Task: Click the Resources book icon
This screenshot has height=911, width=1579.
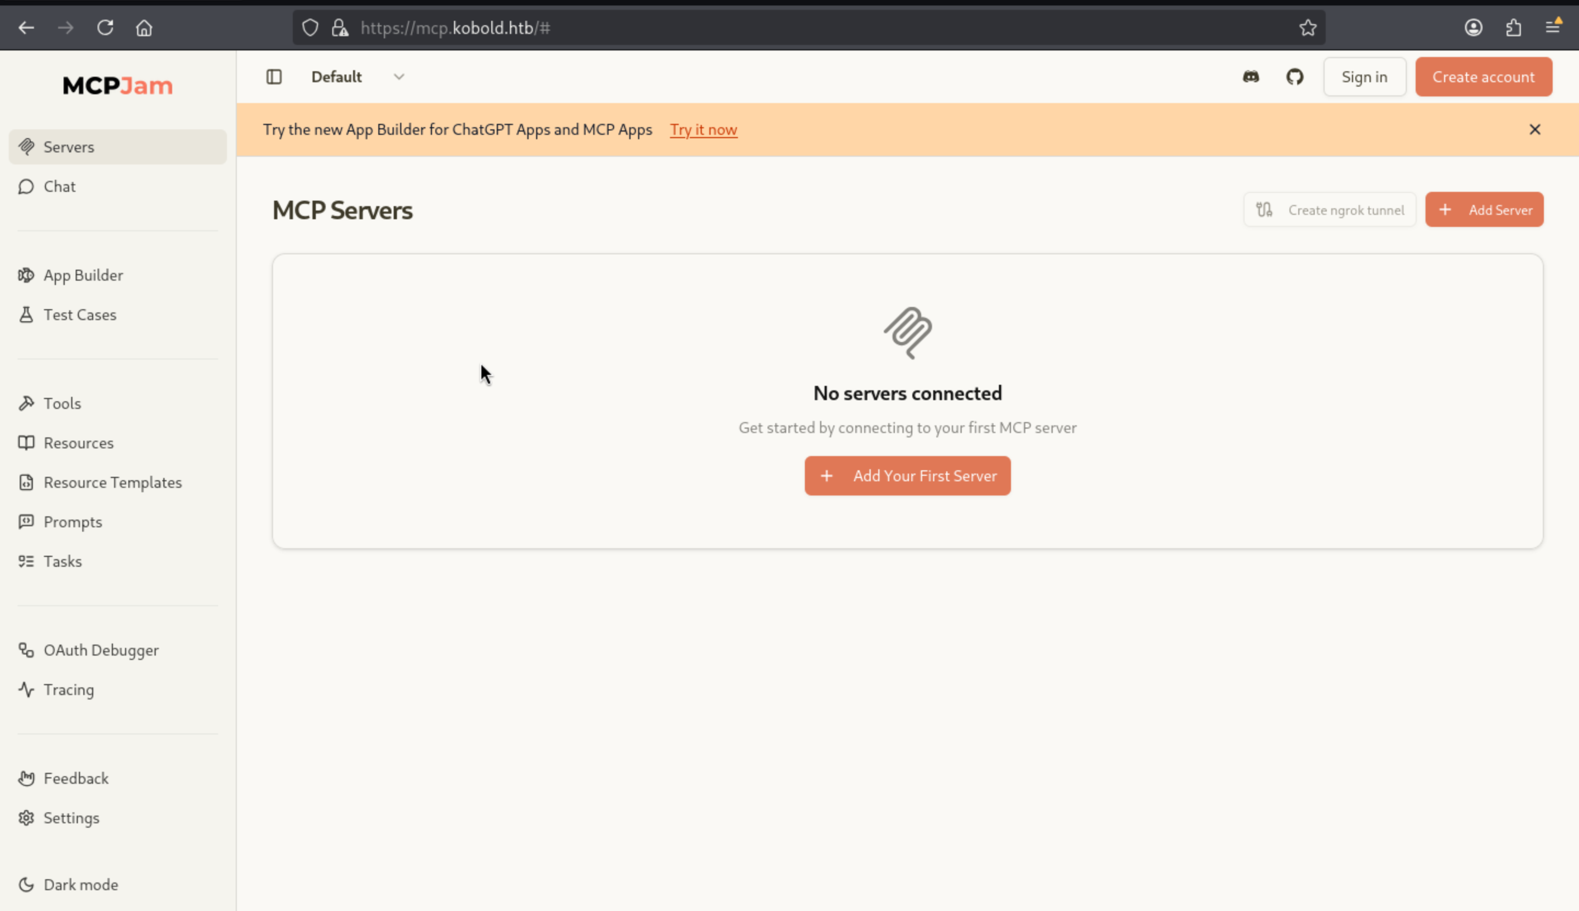Action: point(26,443)
